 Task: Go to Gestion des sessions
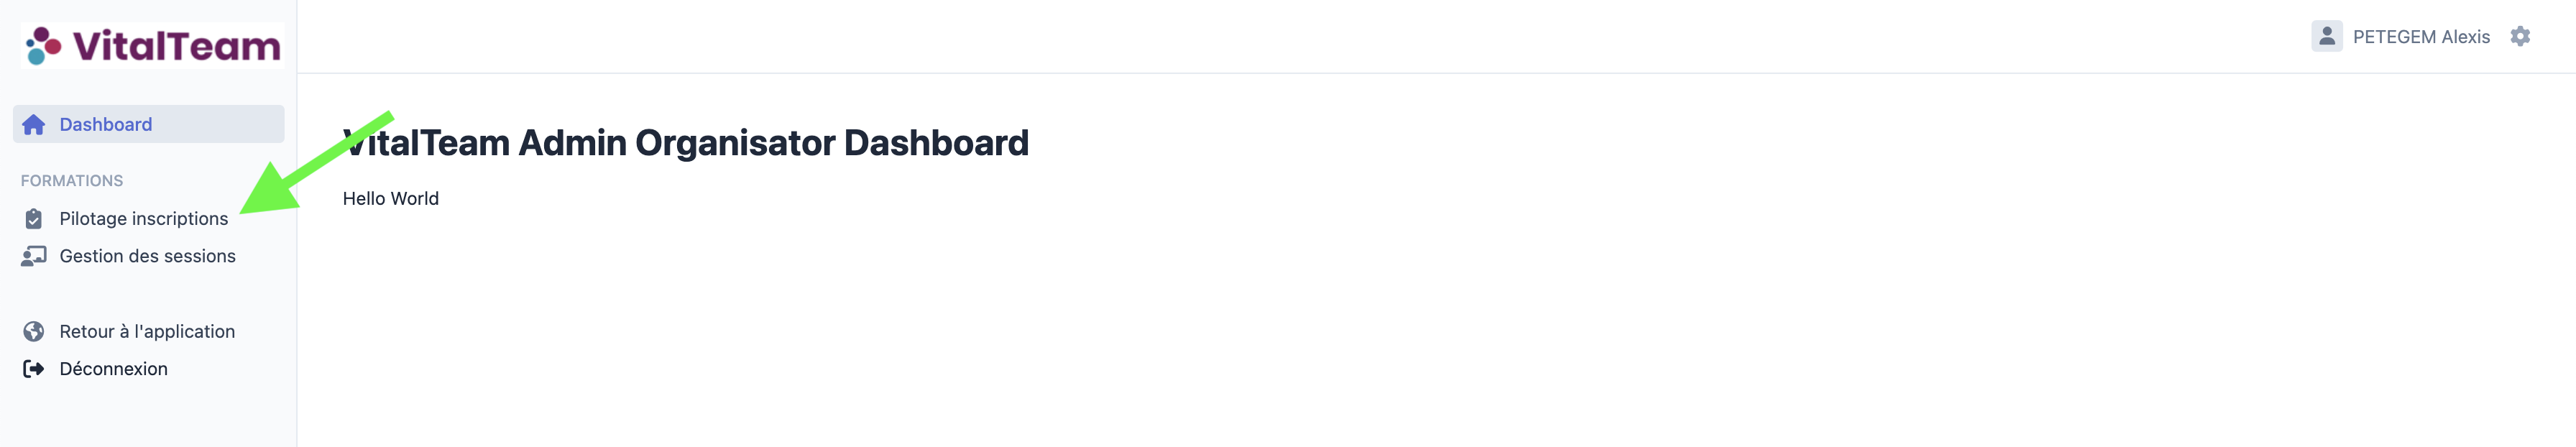point(147,257)
